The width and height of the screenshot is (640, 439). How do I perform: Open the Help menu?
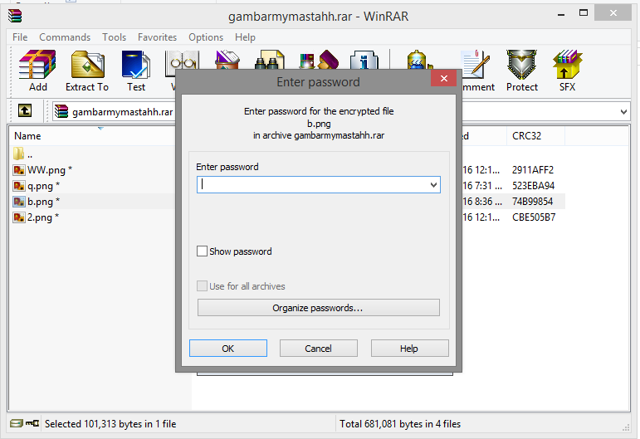[245, 37]
